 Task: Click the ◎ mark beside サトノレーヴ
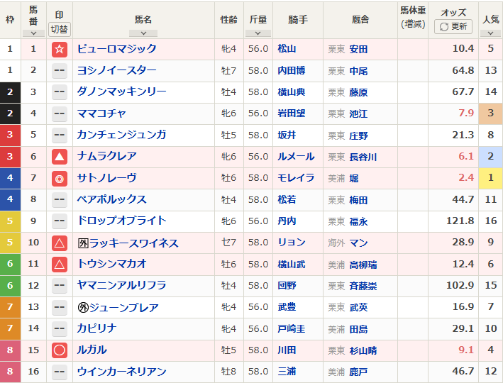(x=60, y=179)
